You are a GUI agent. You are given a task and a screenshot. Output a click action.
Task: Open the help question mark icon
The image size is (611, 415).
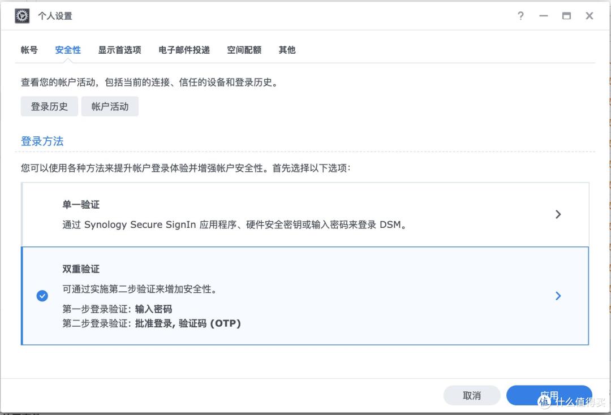[x=520, y=16]
